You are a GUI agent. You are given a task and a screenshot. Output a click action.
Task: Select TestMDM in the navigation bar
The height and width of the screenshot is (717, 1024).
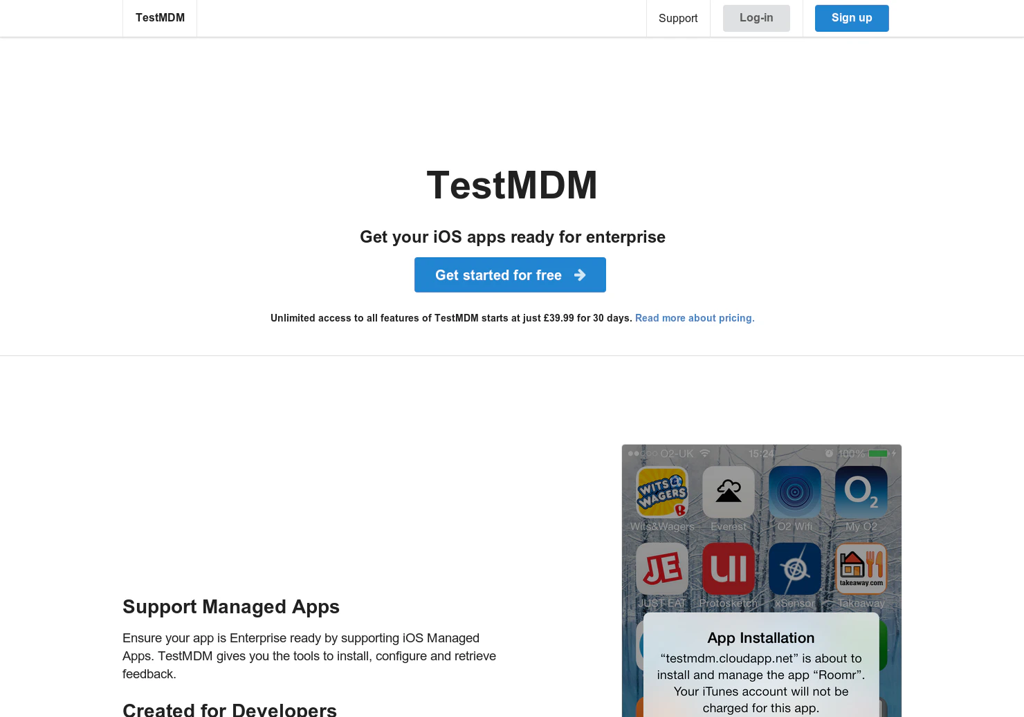160,18
